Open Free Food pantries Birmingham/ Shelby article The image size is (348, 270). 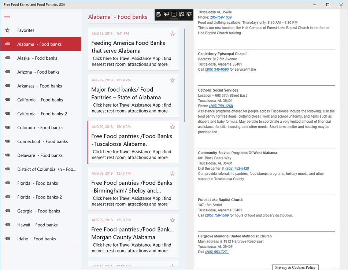pos(133,189)
